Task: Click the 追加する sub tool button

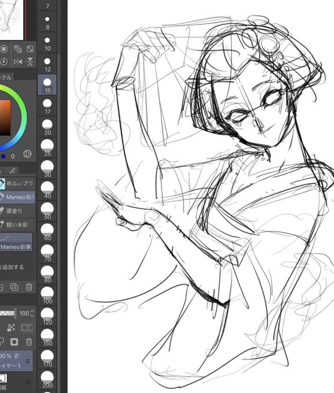Action: point(12,267)
